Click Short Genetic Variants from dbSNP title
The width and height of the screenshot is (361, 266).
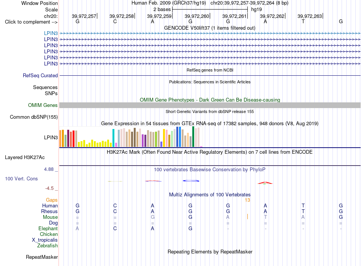[210, 111]
